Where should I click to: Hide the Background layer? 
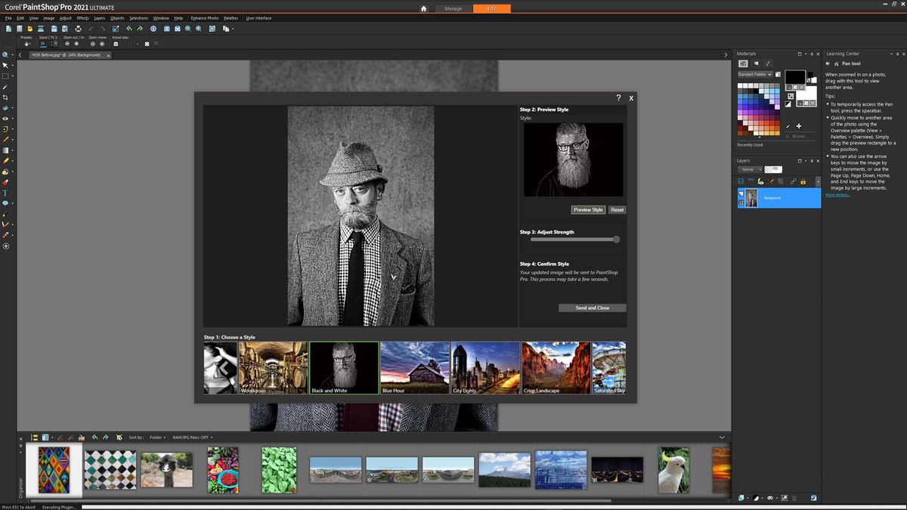point(741,193)
